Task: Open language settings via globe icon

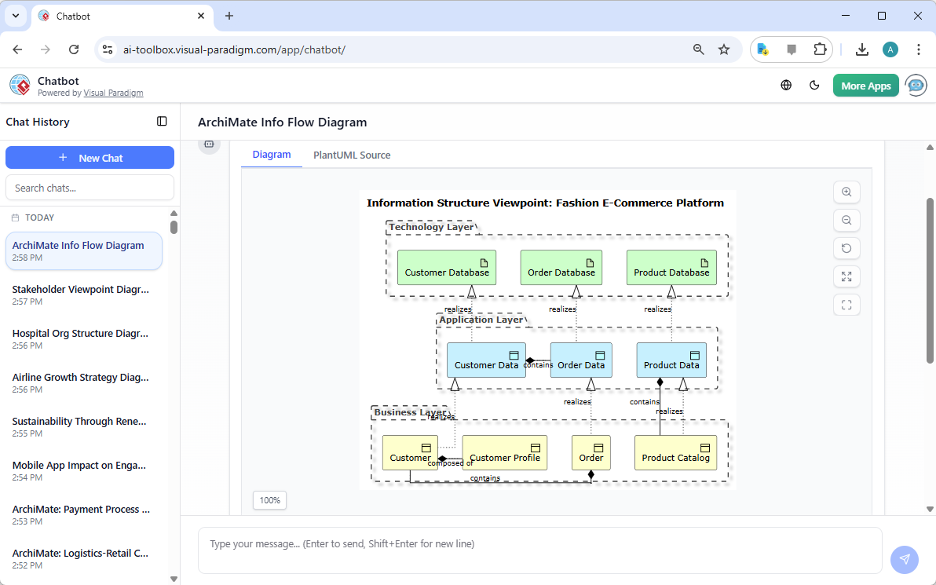Action: pyautogui.click(x=786, y=85)
